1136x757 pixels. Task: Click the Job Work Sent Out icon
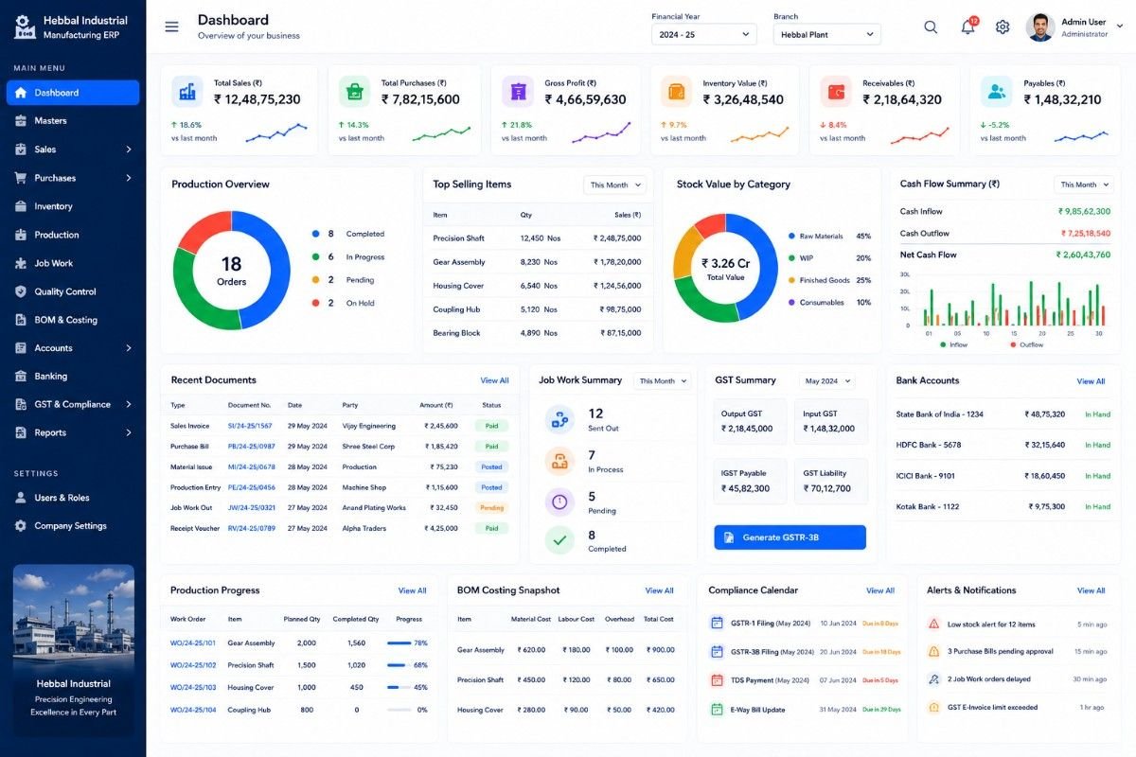coord(559,419)
